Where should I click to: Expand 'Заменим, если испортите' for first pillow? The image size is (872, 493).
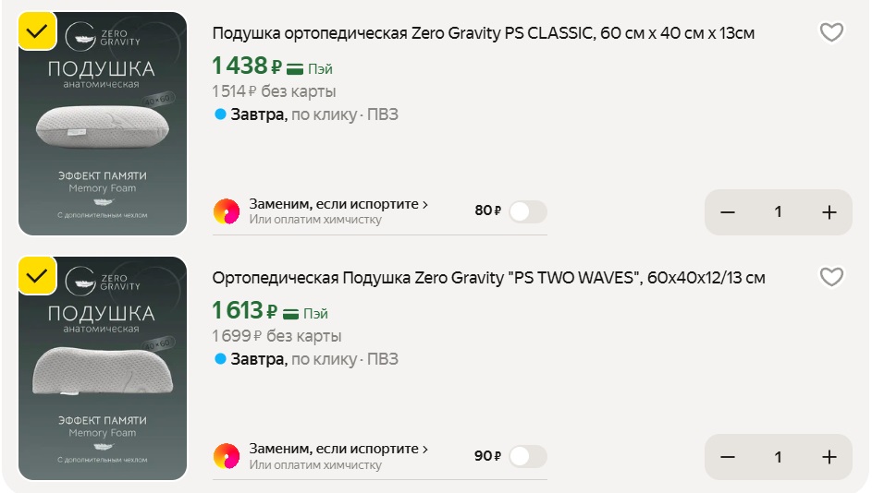click(338, 204)
